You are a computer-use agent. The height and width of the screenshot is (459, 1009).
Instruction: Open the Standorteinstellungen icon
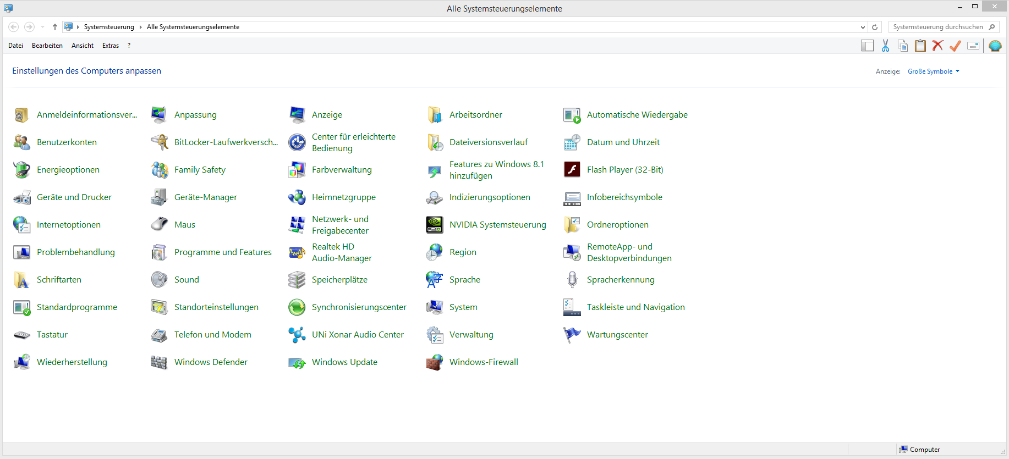159,307
